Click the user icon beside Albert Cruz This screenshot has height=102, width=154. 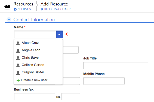[18, 43]
